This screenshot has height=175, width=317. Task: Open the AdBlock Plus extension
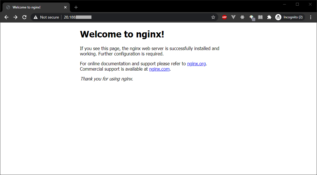224,17
